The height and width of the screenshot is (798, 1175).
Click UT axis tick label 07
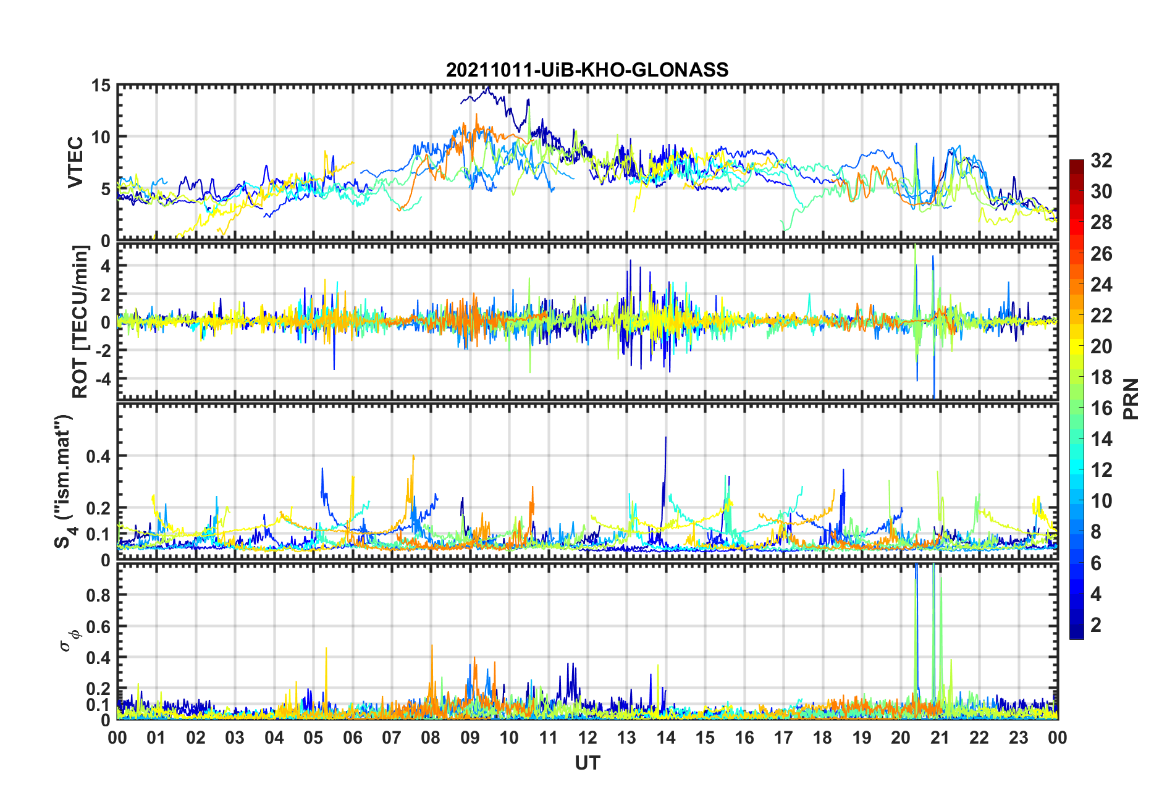(392, 737)
